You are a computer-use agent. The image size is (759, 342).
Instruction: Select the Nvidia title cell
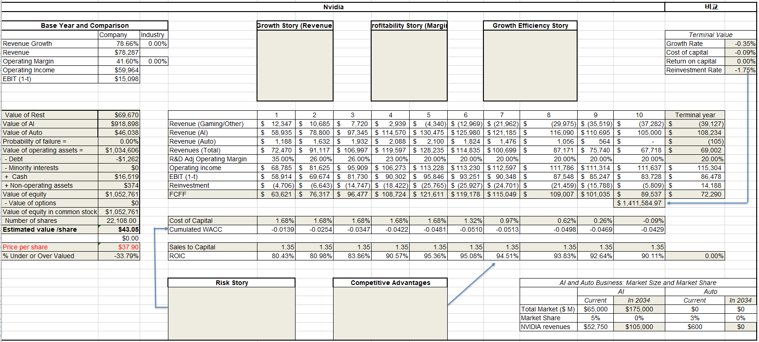pyautogui.click(x=333, y=7)
